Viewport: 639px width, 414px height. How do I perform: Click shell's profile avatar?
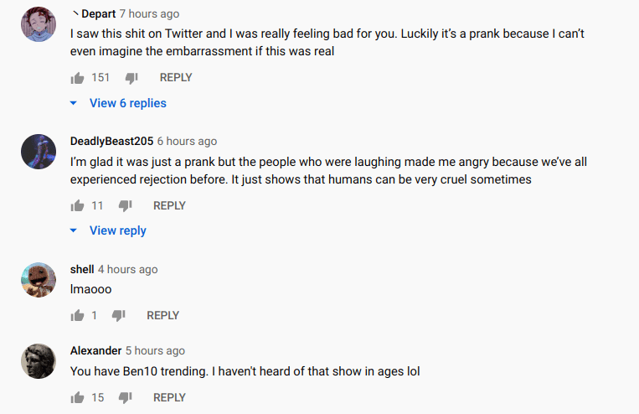click(38, 281)
